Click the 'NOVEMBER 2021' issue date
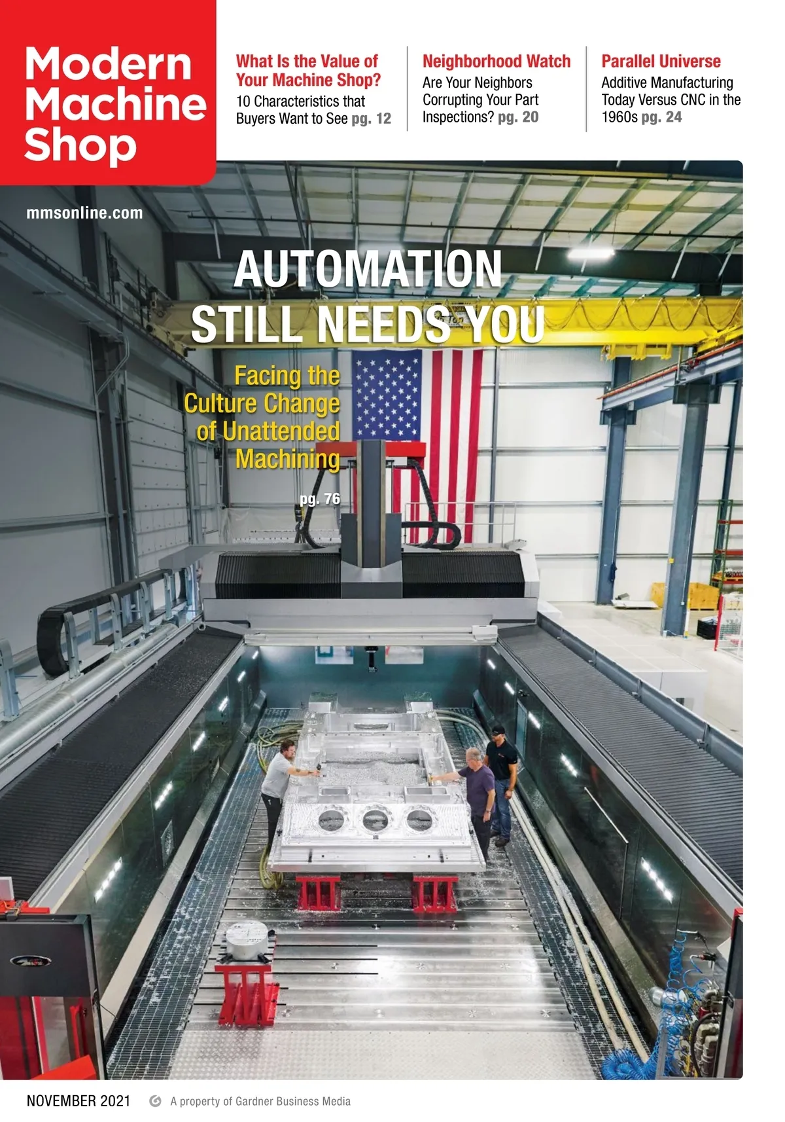This screenshot has height=1122, width=785. 78,1101
